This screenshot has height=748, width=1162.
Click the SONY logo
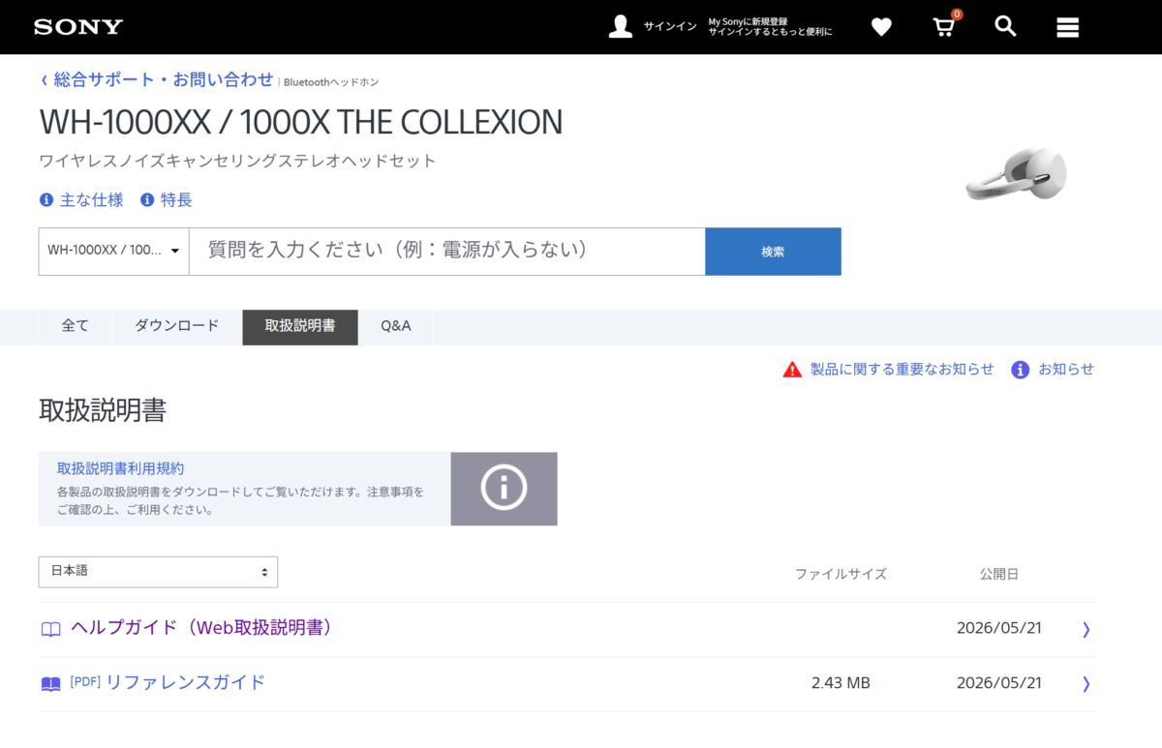point(78,27)
